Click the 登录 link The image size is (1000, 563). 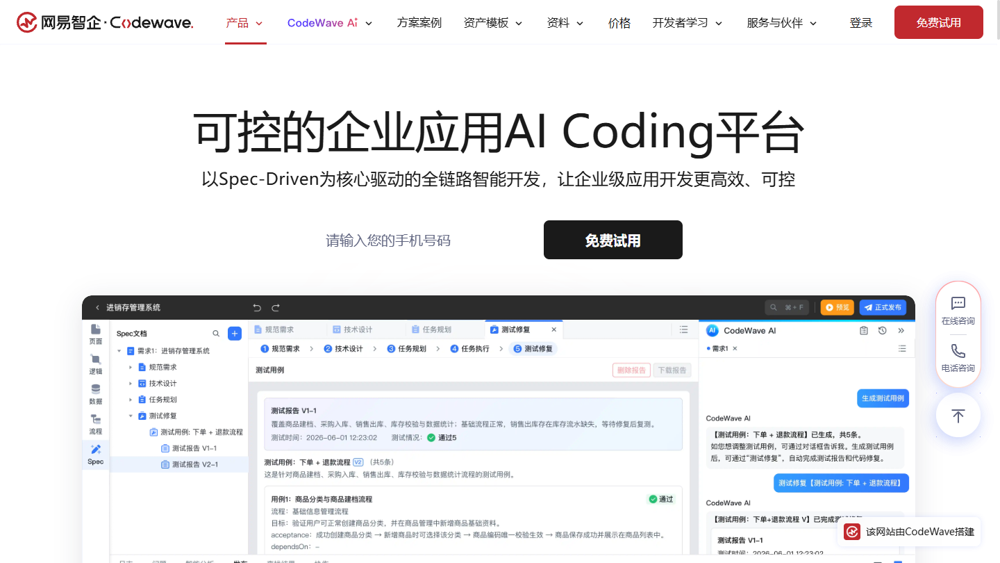861,23
